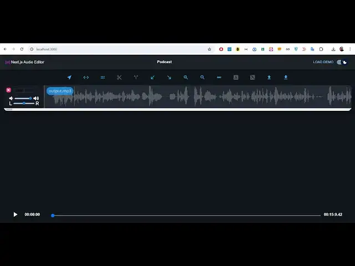This screenshot has height=266, width=355.
Task: Go back in browser
Action: 5,49
